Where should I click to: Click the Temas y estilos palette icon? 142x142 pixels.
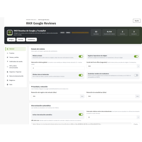(x=8, y=57)
